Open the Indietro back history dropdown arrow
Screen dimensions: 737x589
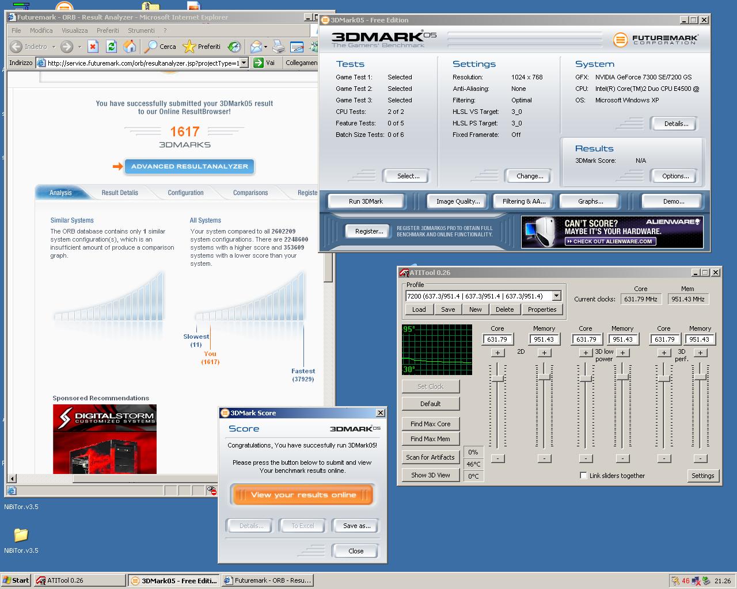[54, 47]
